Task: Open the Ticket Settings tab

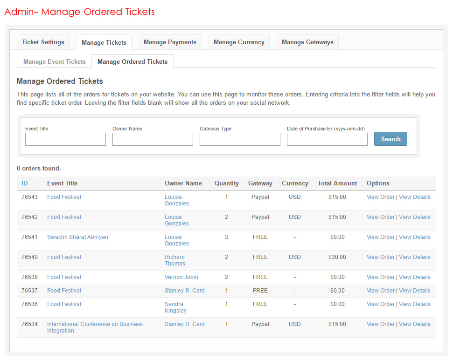Action: point(43,42)
